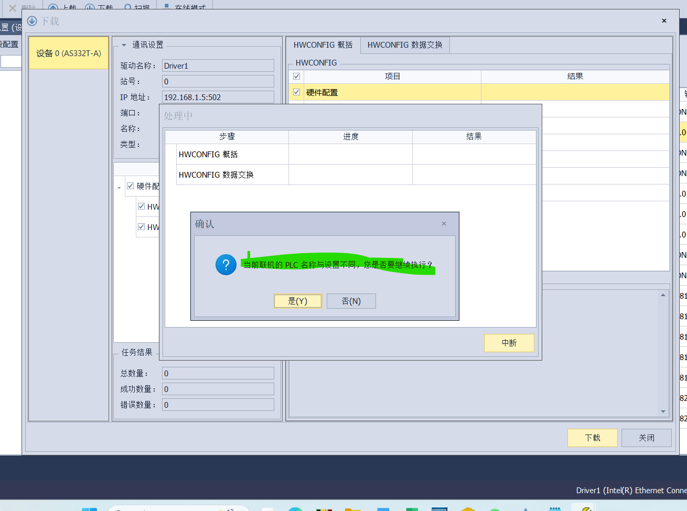The height and width of the screenshot is (511, 687).
Task: Switch to the HWCONFIG 数据交换 tab
Action: click(x=404, y=45)
